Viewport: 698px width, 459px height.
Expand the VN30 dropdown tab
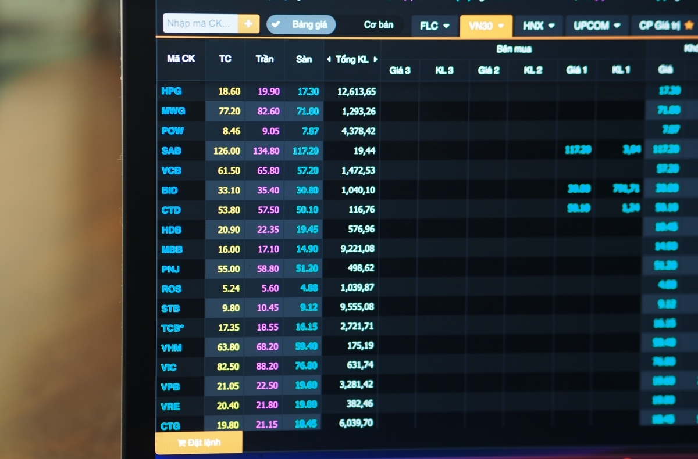point(486,26)
